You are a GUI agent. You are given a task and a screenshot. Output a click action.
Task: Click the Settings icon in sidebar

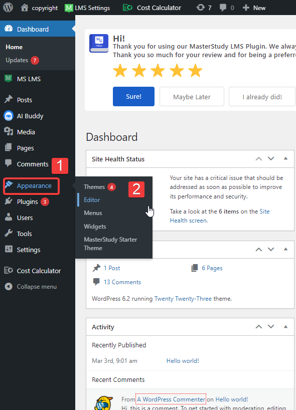pyautogui.click(x=9, y=249)
